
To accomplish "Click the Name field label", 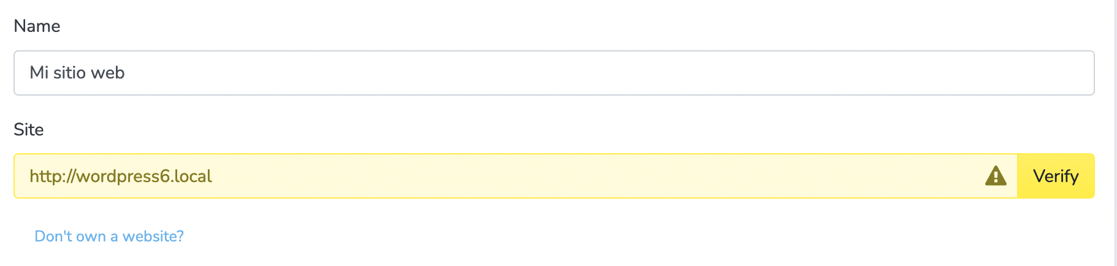I will (37, 26).
